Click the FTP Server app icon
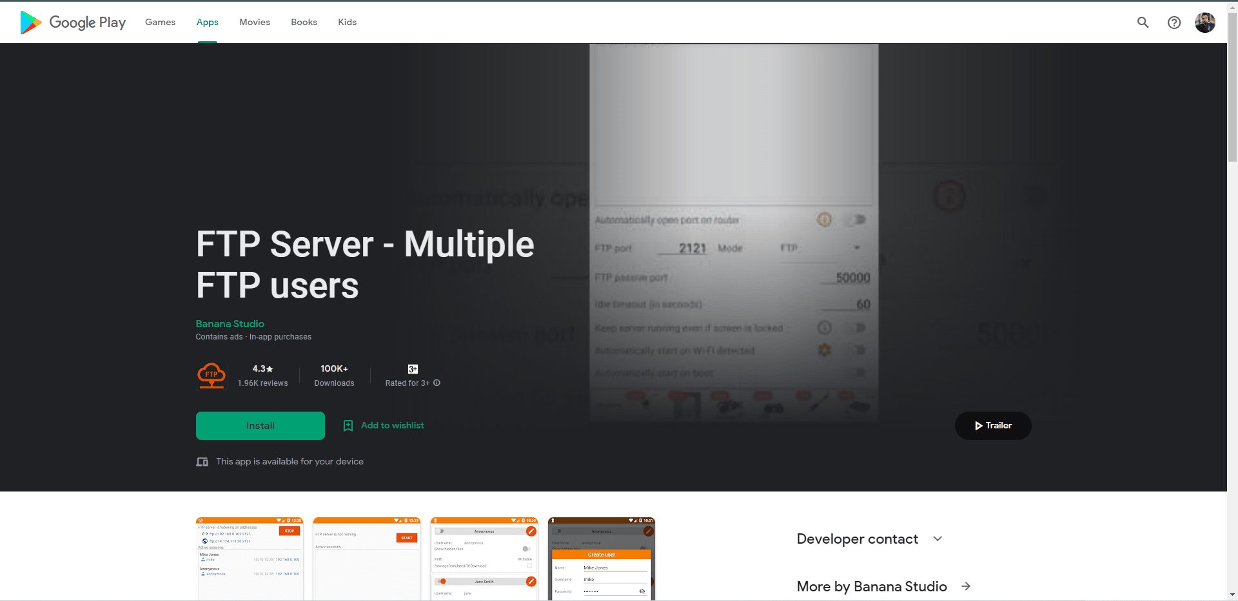1238x601 pixels. pos(211,376)
